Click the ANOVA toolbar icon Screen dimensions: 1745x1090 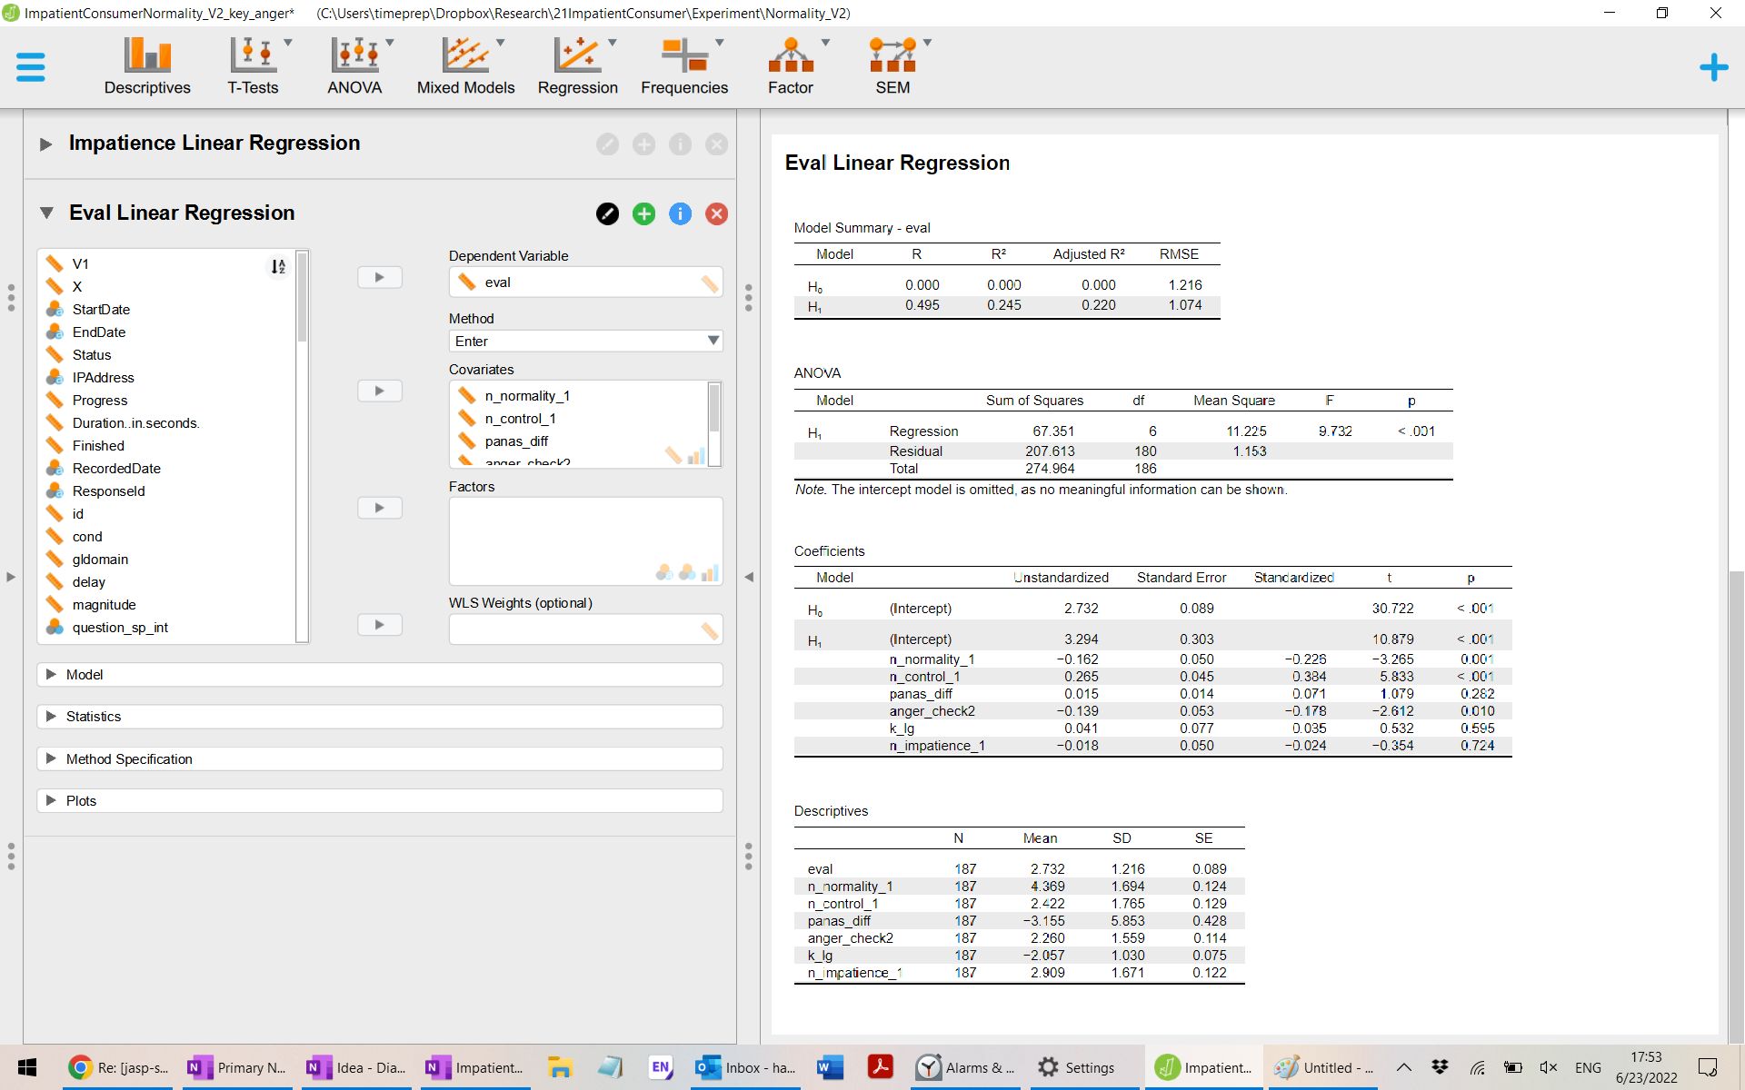354,66
